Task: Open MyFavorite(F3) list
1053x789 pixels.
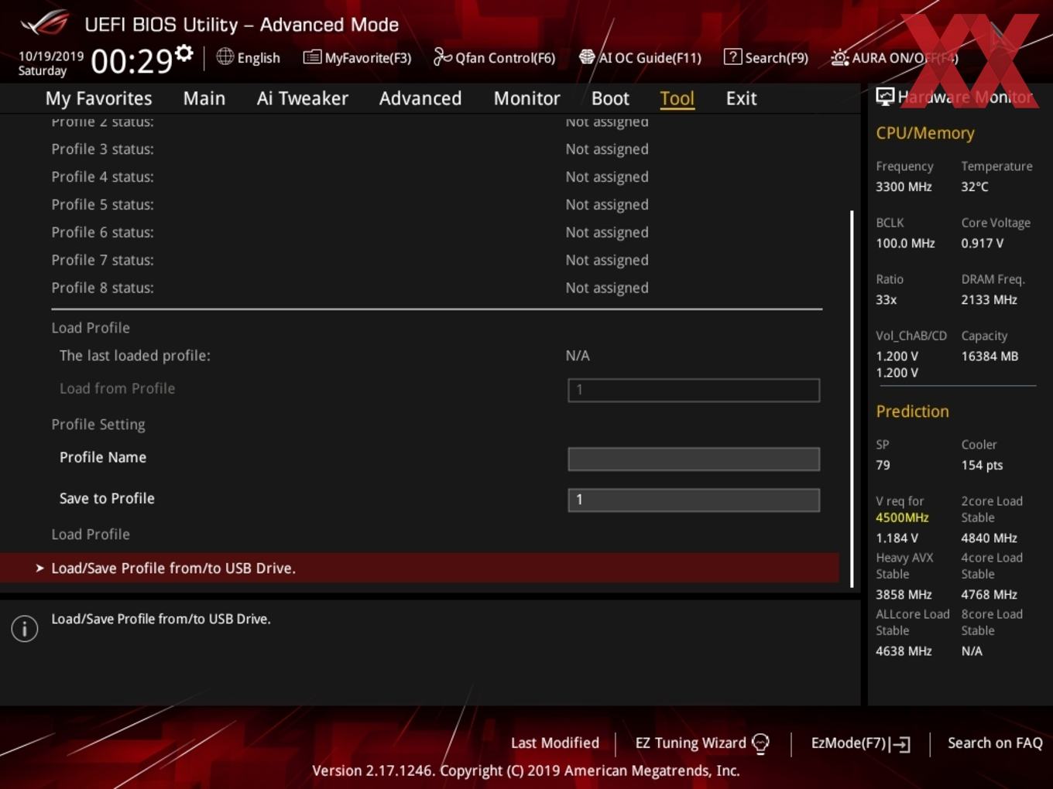Action: pyautogui.click(x=357, y=58)
